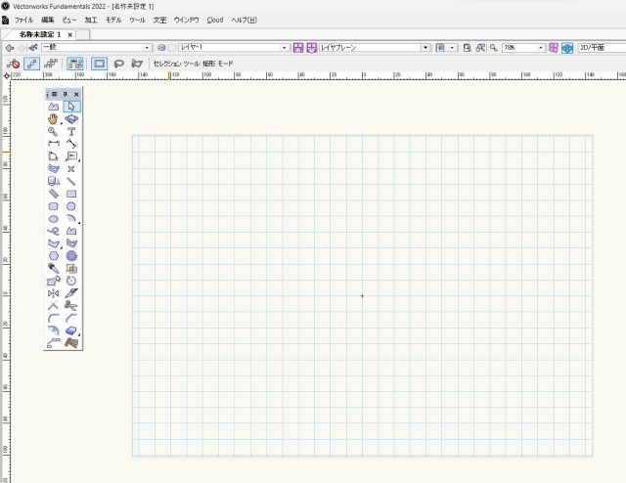Toggle disable interactive scaling mode
This screenshot has width=626, height=483.
point(14,64)
